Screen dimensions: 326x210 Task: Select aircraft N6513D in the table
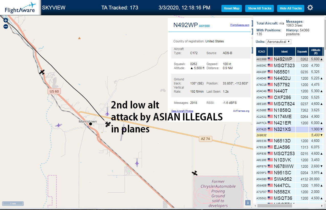tap(290, 141)
